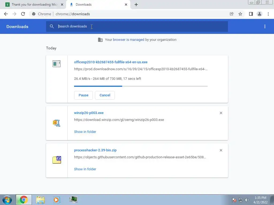
Task: Show winzip26-p003.exe in folder
Action: [x=85, y=132]
